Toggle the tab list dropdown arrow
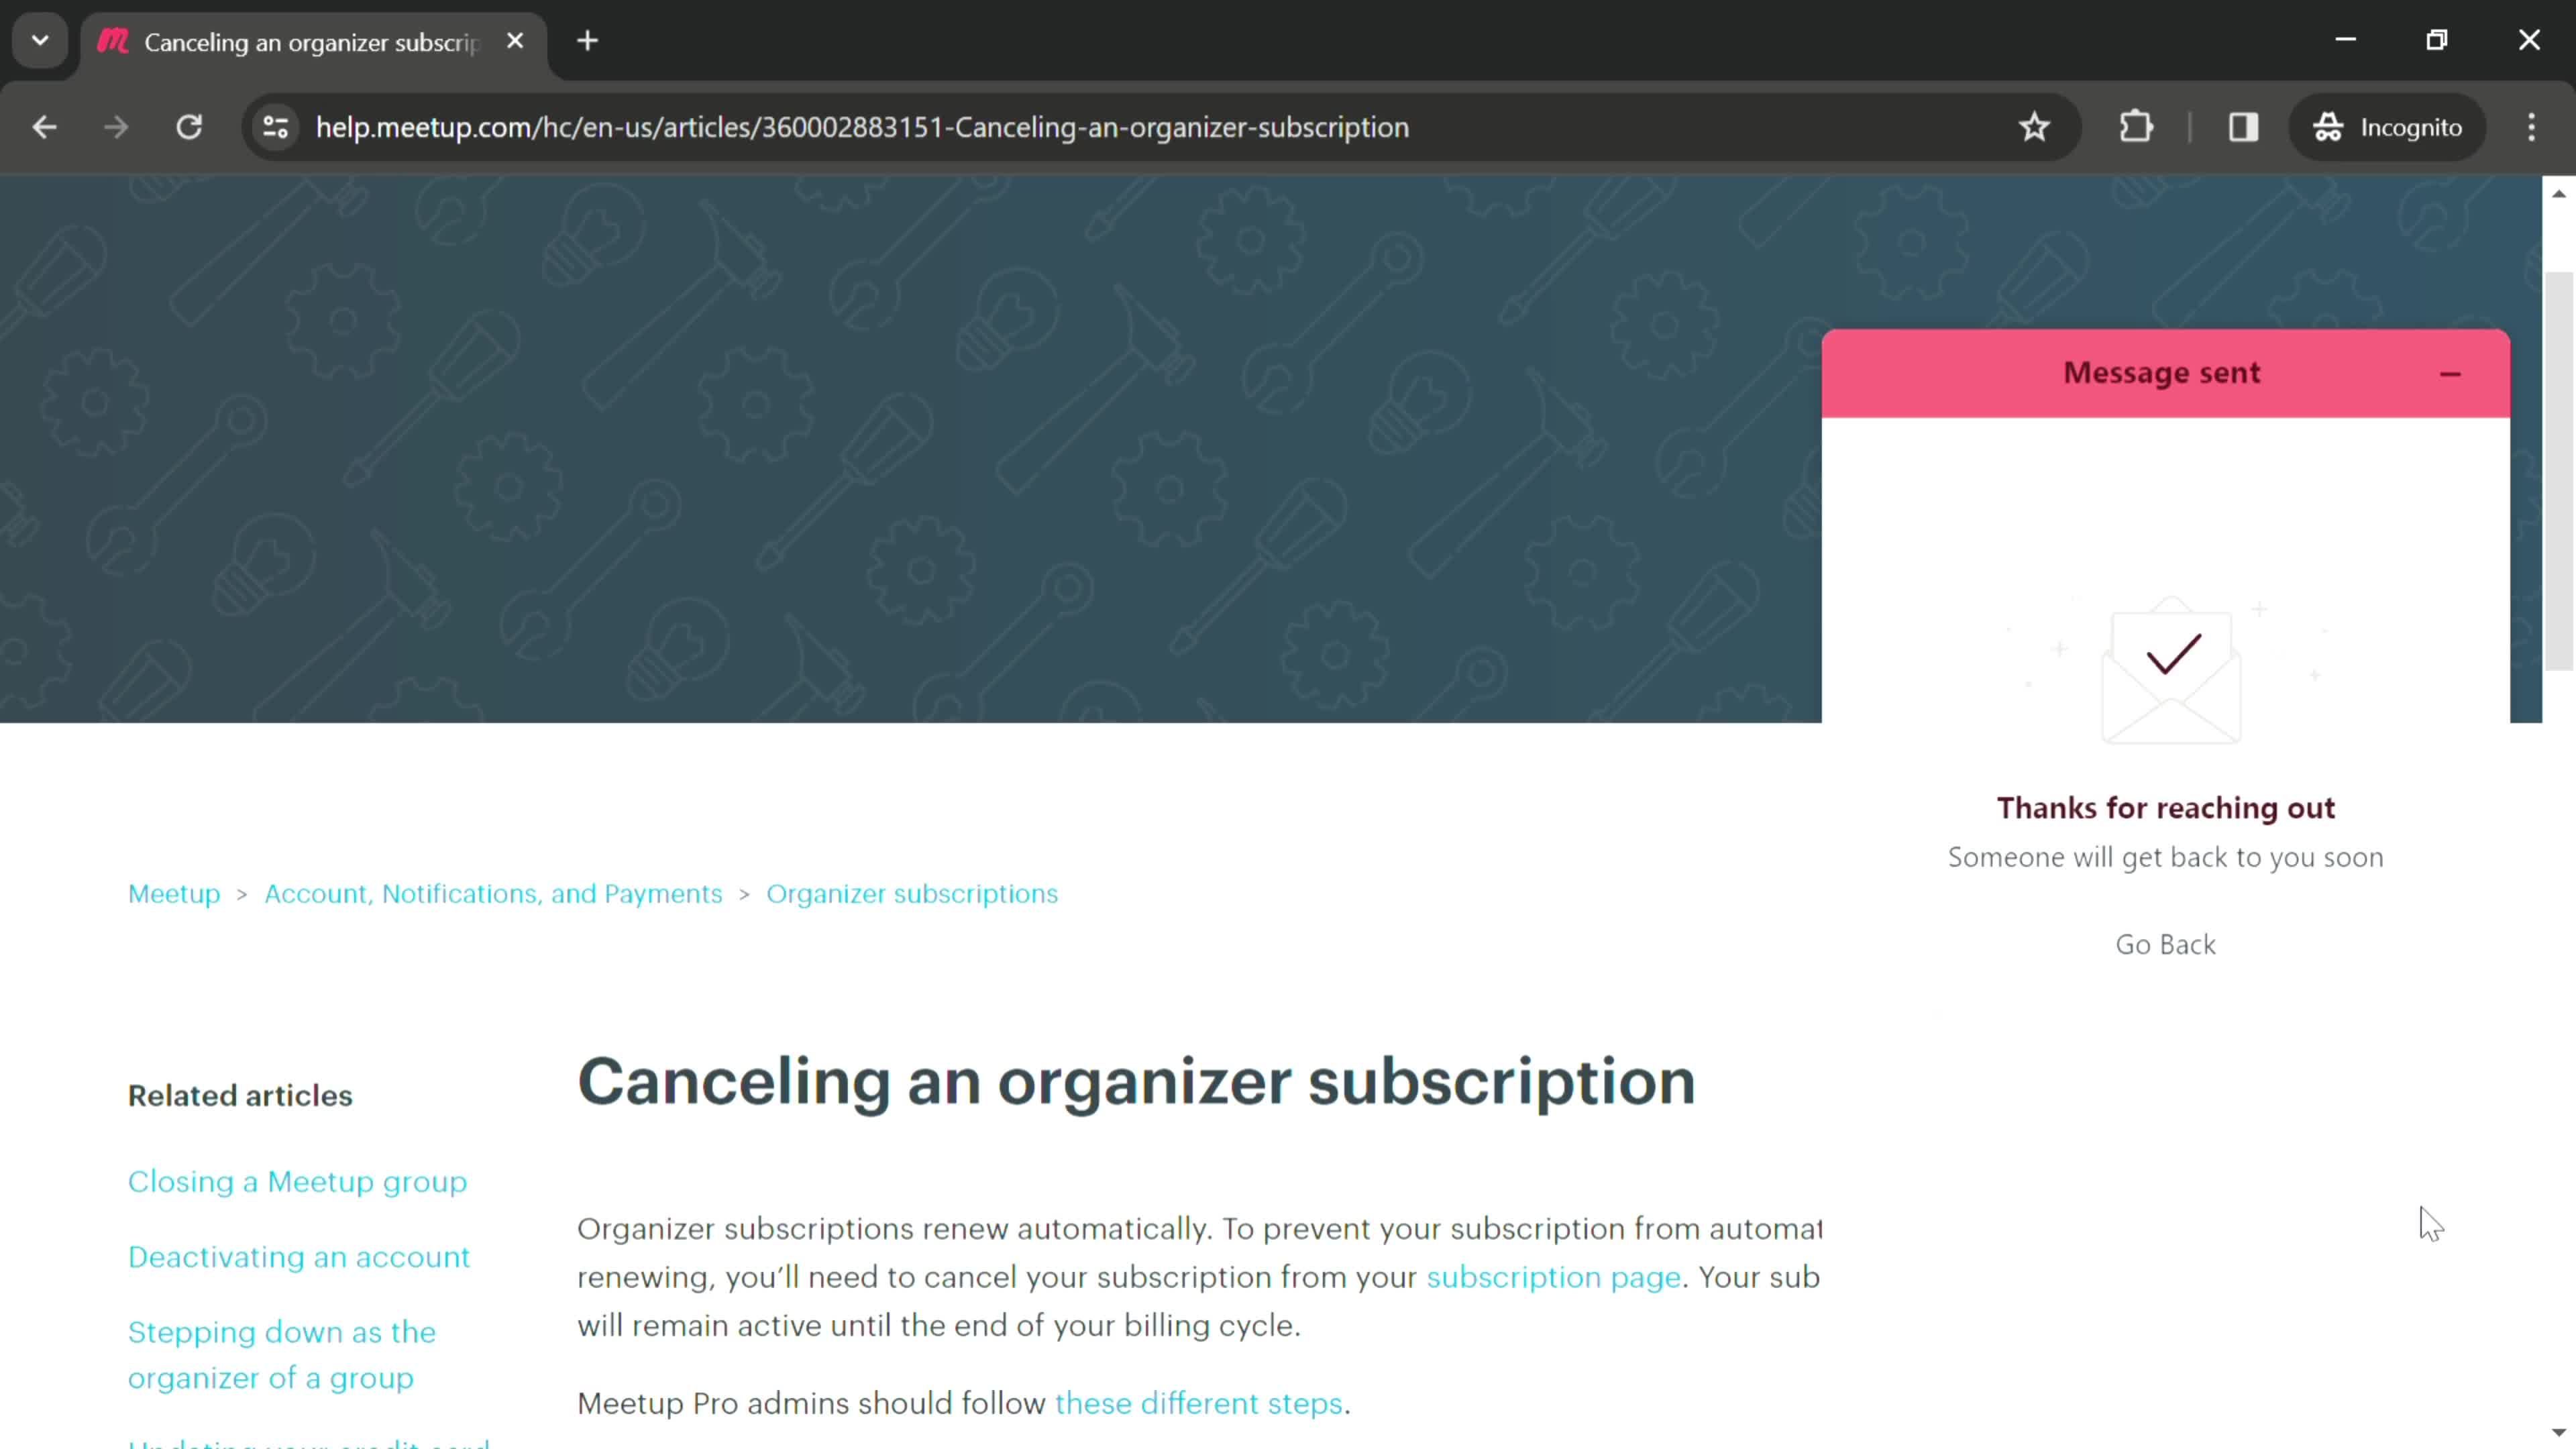The image size is (2576, 1449). coord(39,39)
